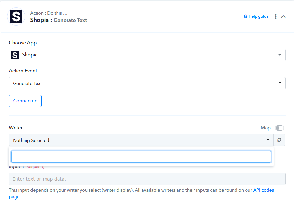Click the Choose App label

23,43
